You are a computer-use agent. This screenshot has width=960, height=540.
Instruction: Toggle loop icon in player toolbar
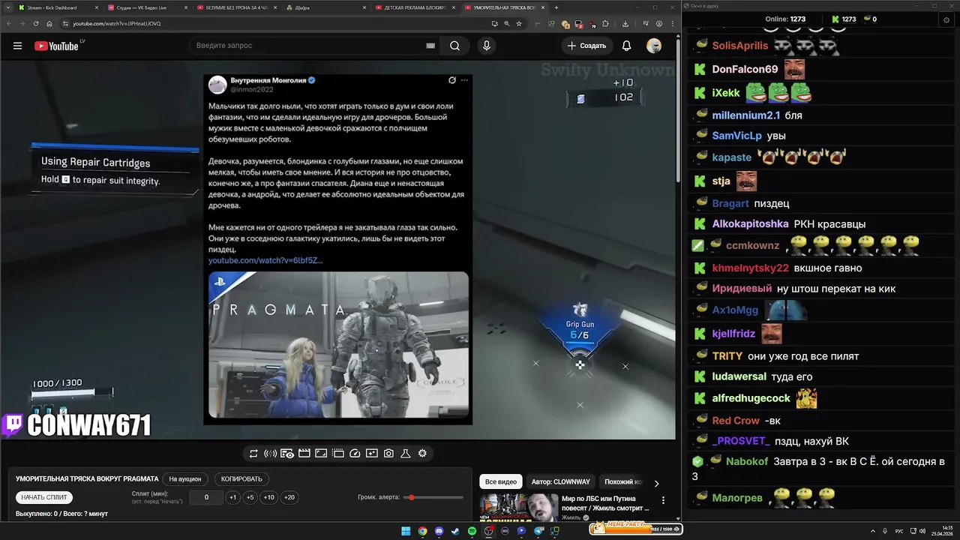[x=253, y=454]
